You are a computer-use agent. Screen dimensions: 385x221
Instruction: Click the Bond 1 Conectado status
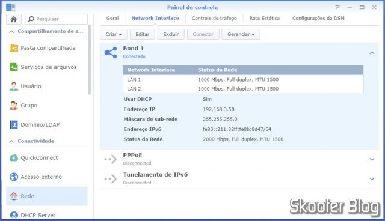[134, 56]
